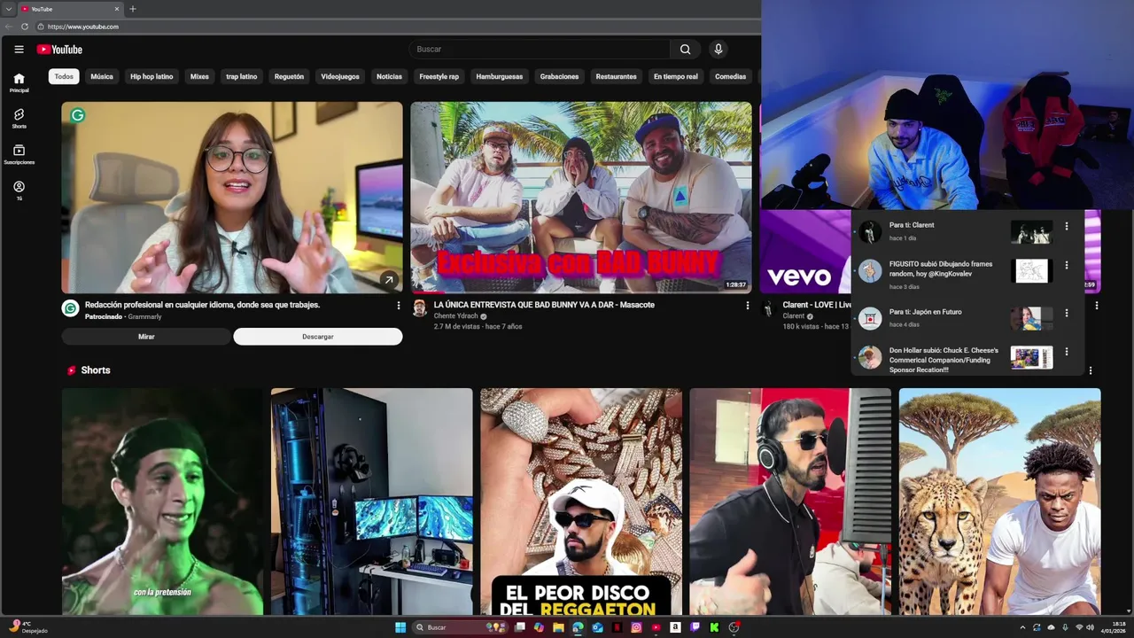Select the Comedias filter chip
The image size is (1134, 638).
coord(730,77)
